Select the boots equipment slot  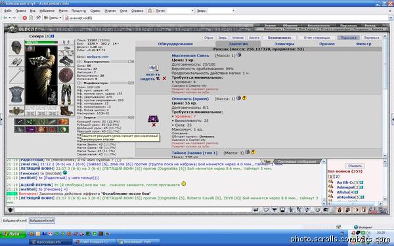pyautogui.click(x=66, y=110)
